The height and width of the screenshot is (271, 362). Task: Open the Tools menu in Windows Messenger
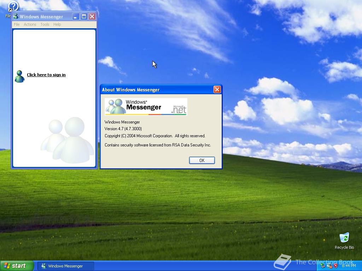pos(45,24)
